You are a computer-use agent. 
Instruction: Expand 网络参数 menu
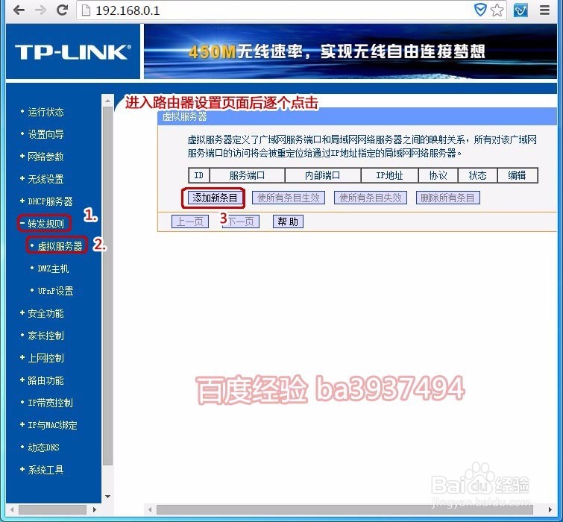pyautogui.click(x=45, y=157)
